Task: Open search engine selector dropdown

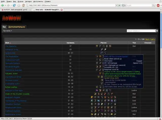Action: pyautogui.click(x=124, y=5)
